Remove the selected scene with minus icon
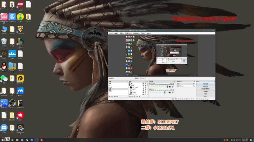This screenshot has width=254, height=142. pyautogui.click(x=112, y=96)
